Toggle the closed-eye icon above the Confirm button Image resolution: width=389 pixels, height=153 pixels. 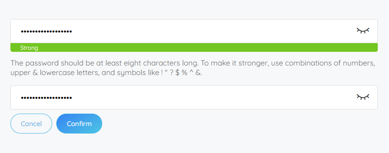tap(363, 97)
